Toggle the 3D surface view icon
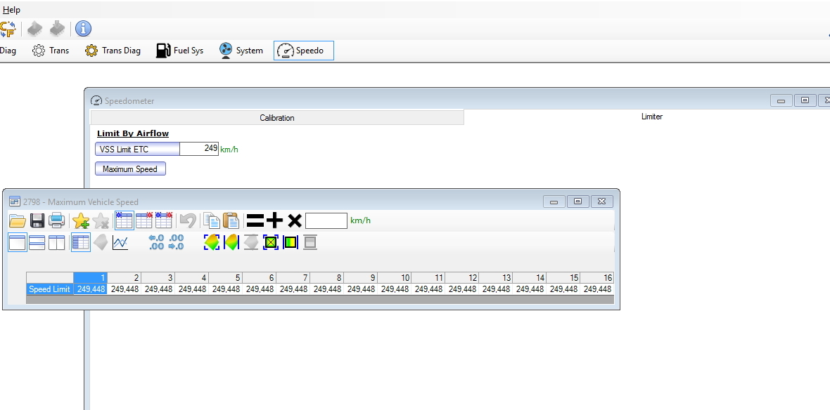 coord(100,242)
